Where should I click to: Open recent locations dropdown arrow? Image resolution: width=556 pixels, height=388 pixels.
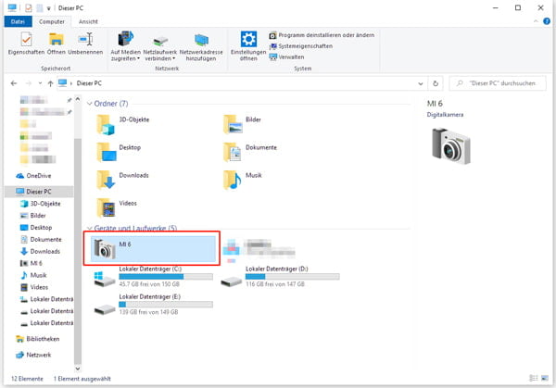[x=40, y=83]
